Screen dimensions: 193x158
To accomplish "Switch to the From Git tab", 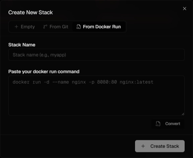I will click(x=56, y=27).
